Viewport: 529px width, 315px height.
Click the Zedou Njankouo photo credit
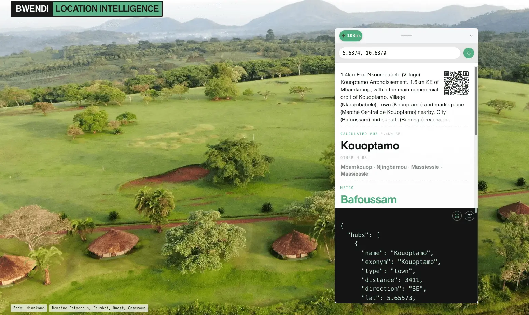(x=29, y=308)
